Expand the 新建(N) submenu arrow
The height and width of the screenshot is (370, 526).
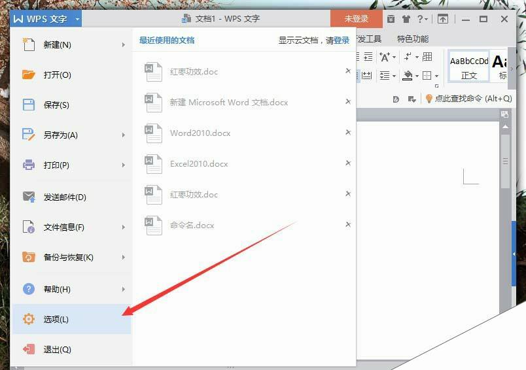(x=124, y=44)
